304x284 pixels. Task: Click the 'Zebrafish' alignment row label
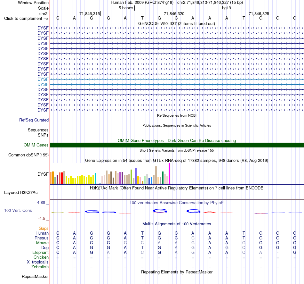(x=40, y=267)
